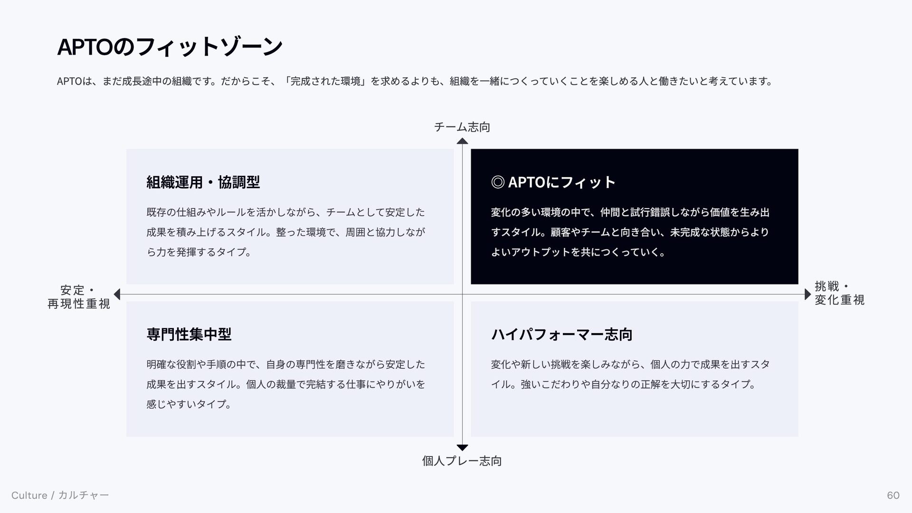The width and height of the screenshot is (912, 513).
Task: Click the 安定・再現性重視 axis label
Action: pos(79,297)
